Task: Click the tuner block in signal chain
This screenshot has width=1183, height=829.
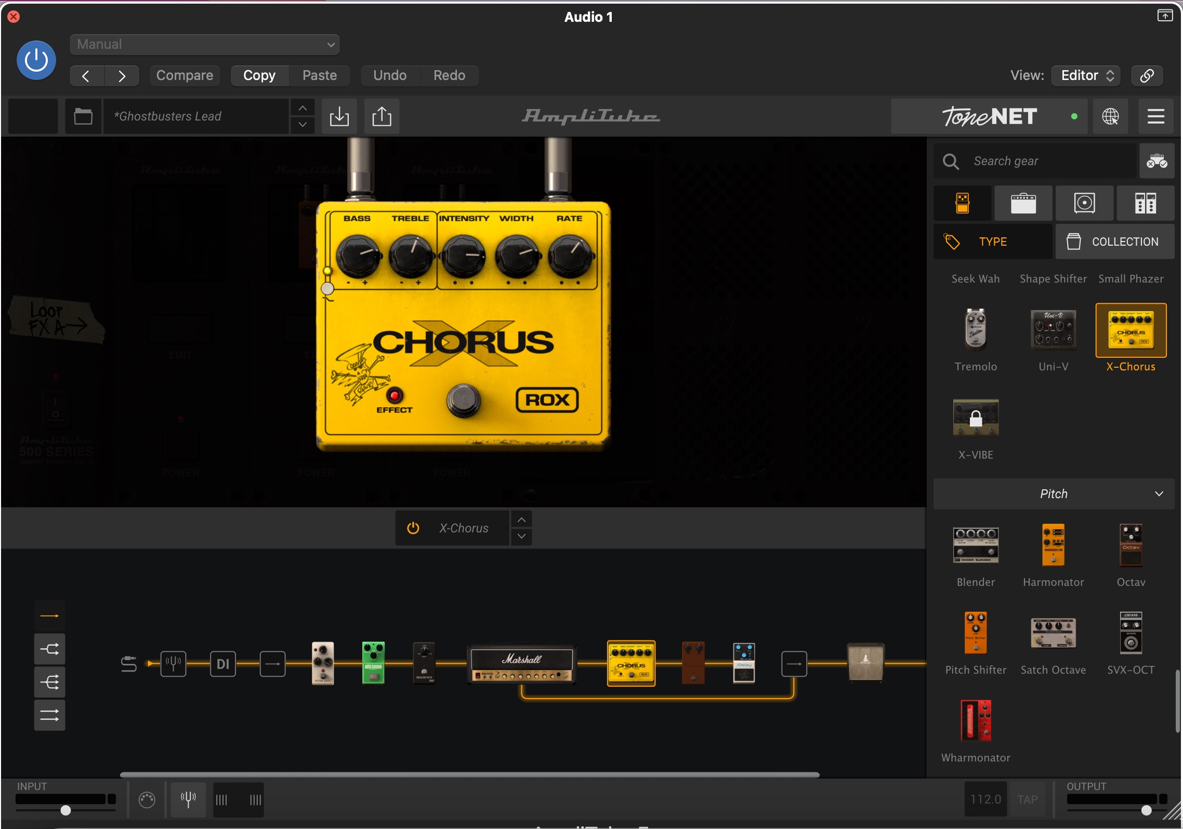Action: coord(173,664)
